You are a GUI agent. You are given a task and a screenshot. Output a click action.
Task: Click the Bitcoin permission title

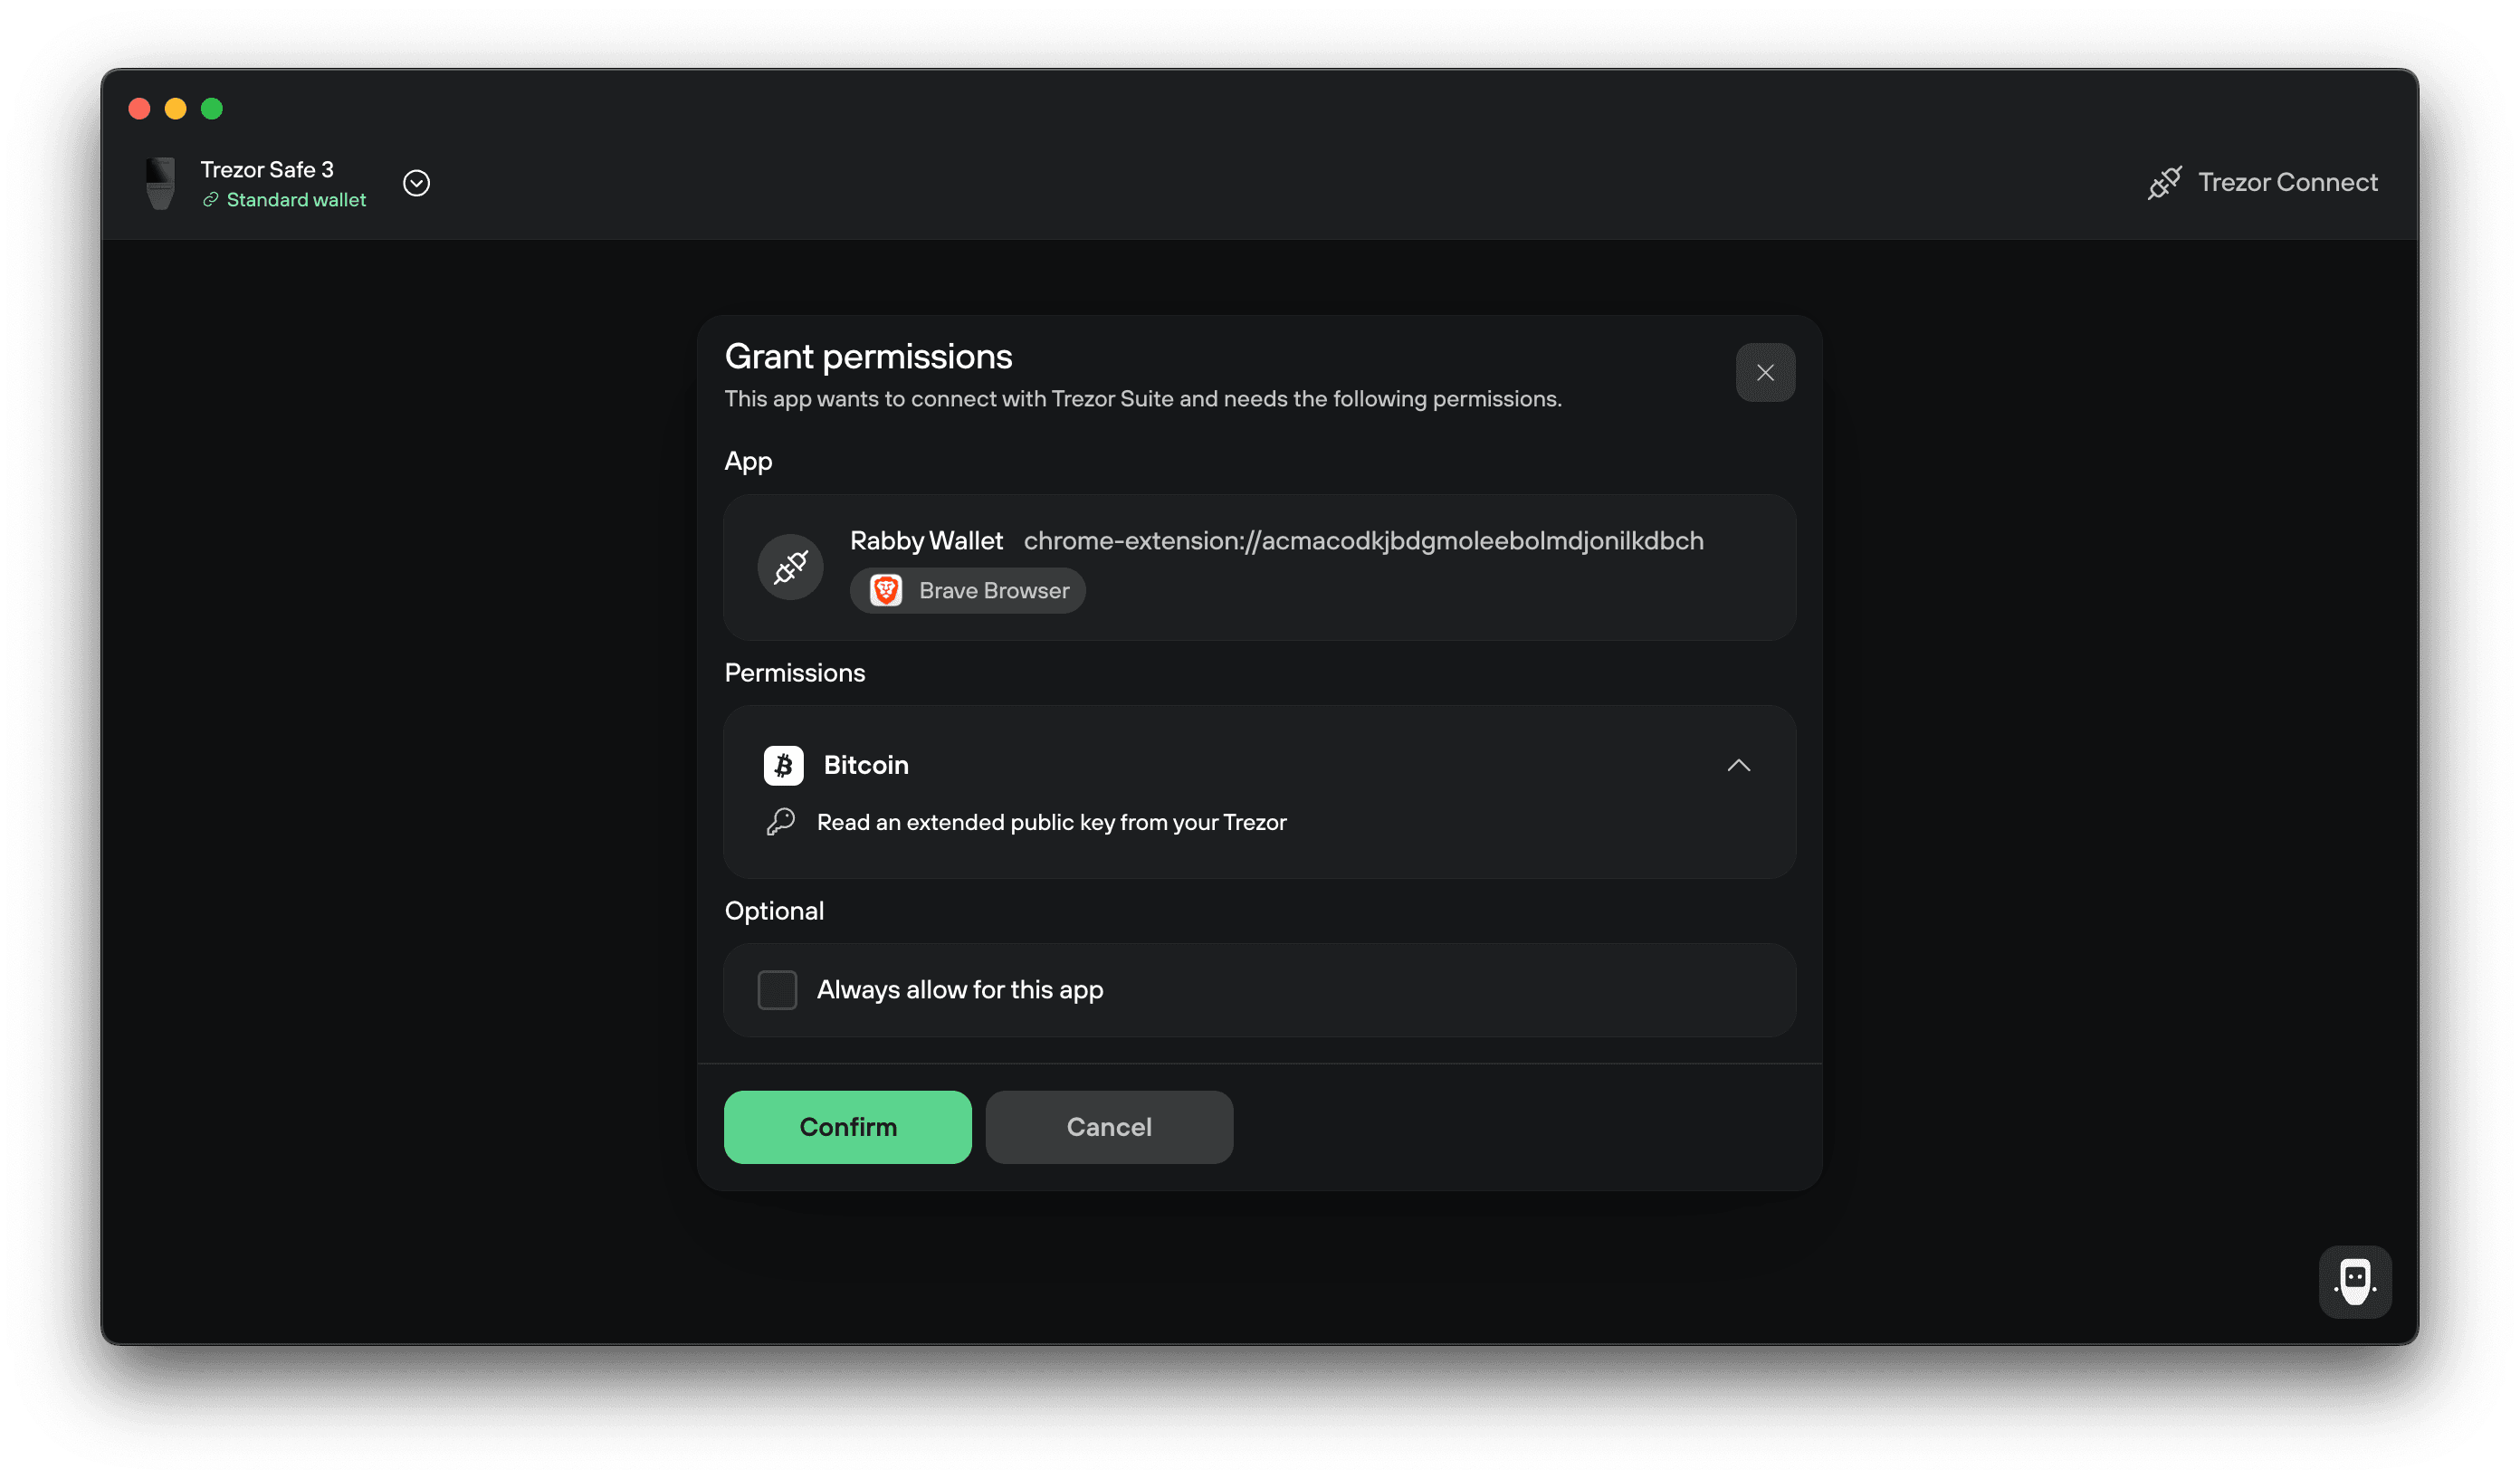click(866, 765)
